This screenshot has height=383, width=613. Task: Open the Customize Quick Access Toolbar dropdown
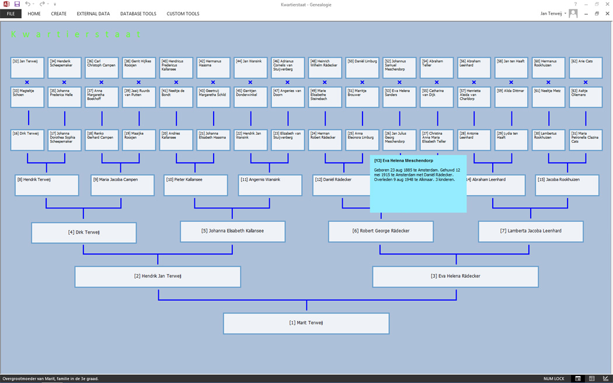(x=55, y=4)
